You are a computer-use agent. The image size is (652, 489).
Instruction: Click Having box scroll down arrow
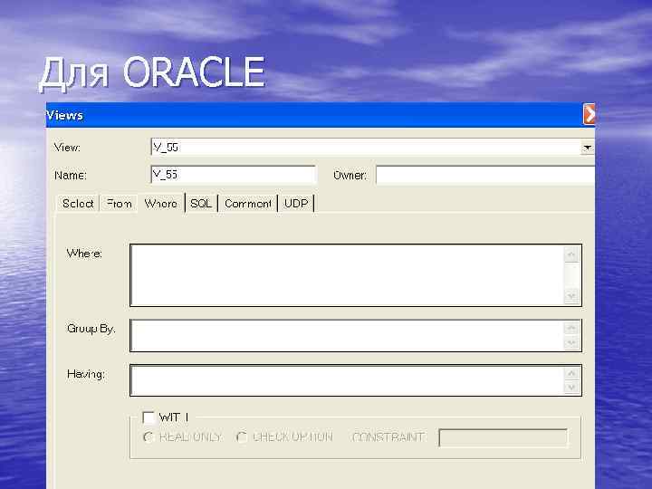pos(571,388)
